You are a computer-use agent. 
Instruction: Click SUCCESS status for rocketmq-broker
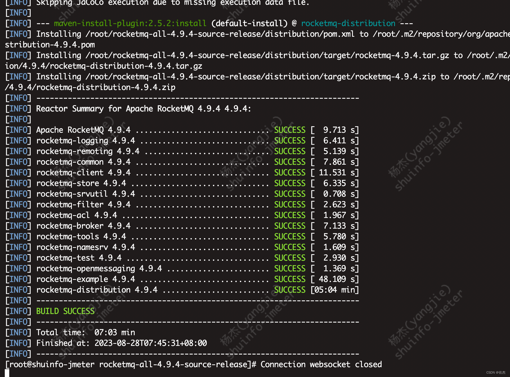(290, 226)
